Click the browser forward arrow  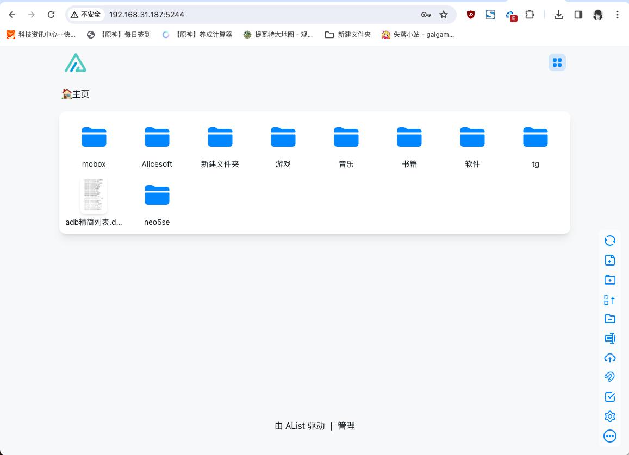tap(32, 15)
